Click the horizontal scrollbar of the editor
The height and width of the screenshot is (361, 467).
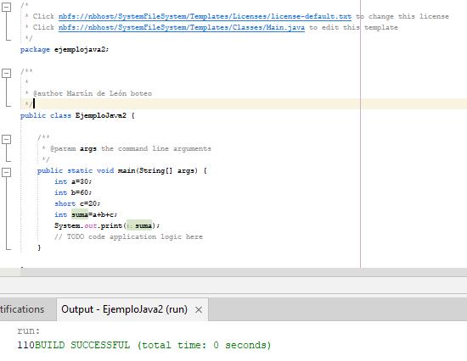(244, 272)
